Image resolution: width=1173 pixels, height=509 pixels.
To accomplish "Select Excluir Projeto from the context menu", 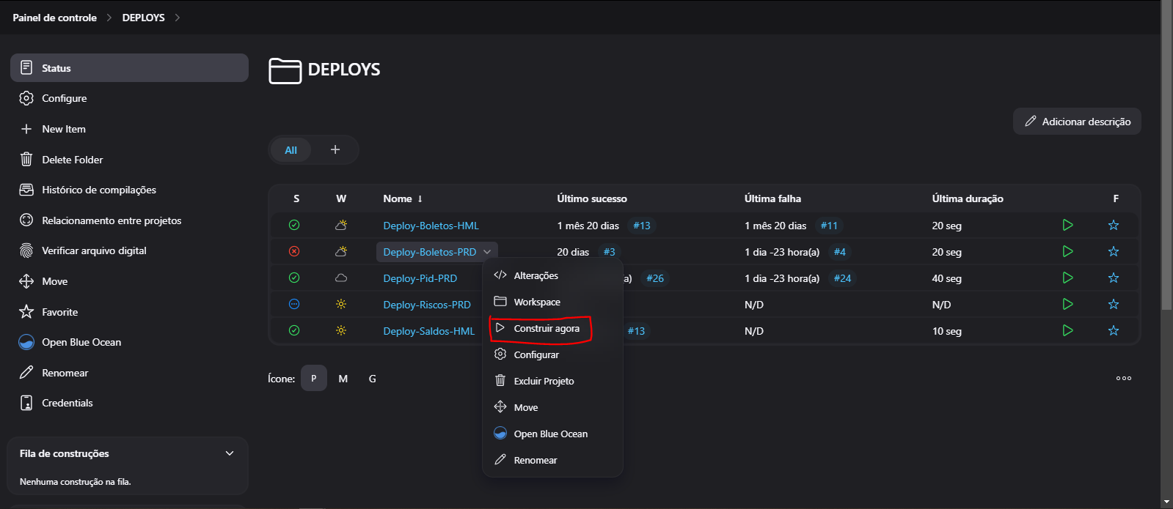I will (x=543, y=382).
